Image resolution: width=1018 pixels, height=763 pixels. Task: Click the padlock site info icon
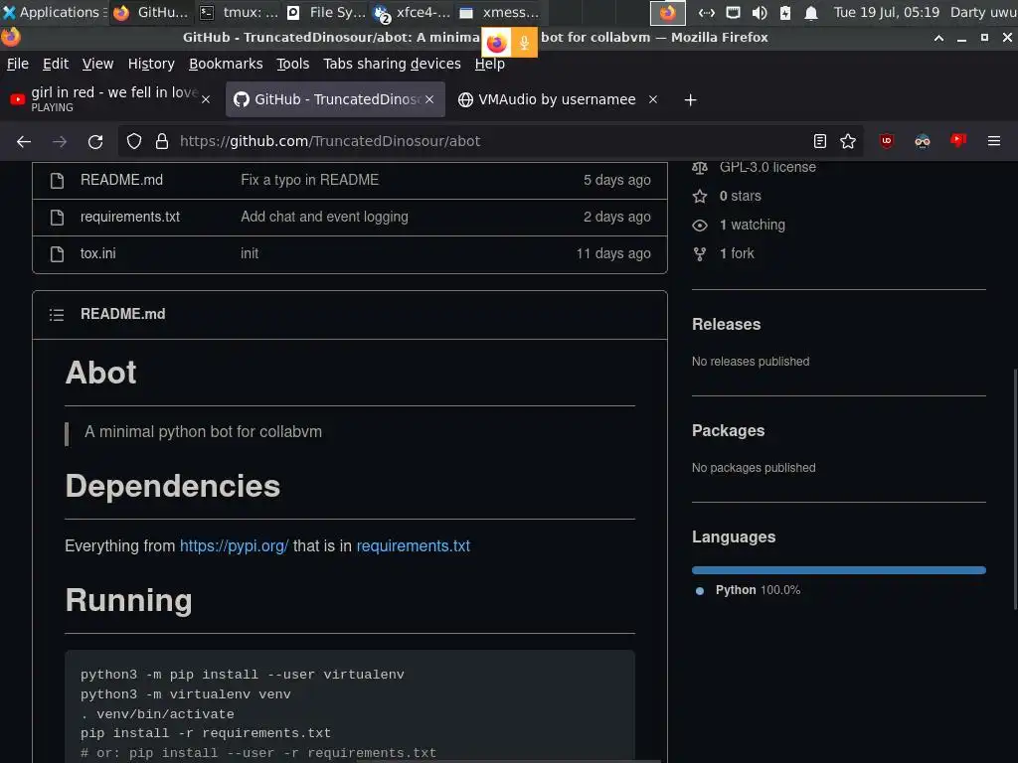coord(162,141)
